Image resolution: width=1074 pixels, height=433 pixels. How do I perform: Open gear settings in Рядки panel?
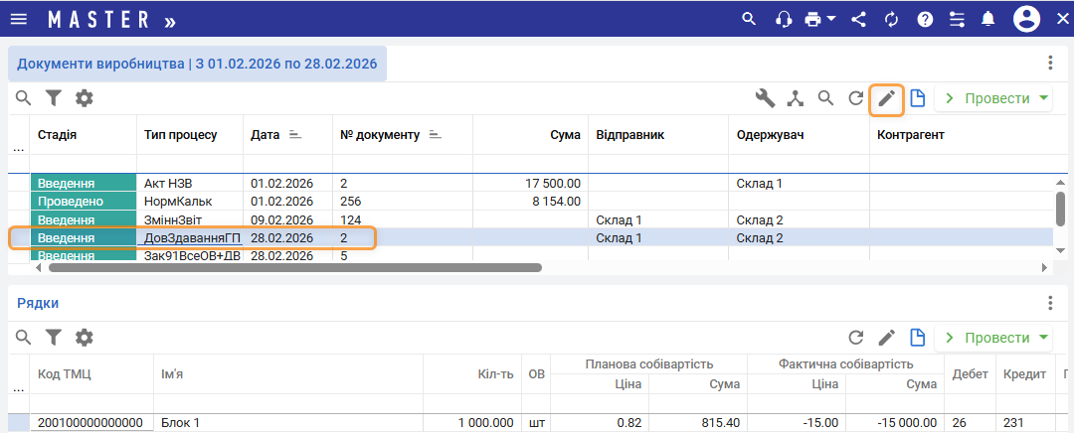[85, 338]
